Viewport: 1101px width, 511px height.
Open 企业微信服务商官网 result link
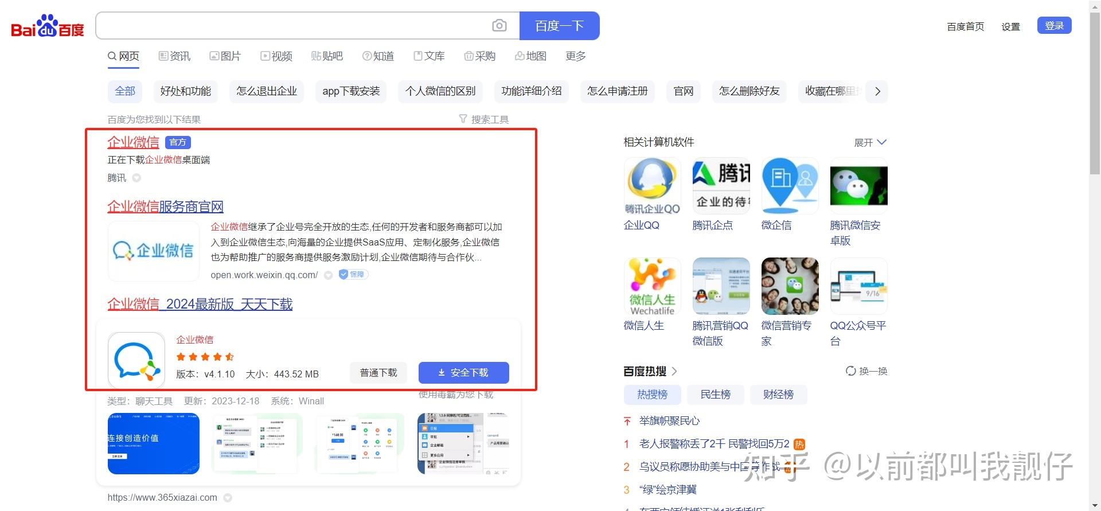pos(165,206)
